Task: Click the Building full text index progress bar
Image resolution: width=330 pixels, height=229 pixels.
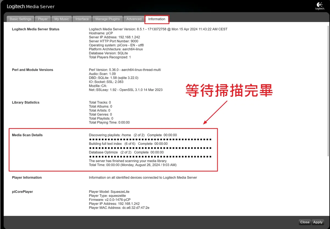Action: click(150, 148)
